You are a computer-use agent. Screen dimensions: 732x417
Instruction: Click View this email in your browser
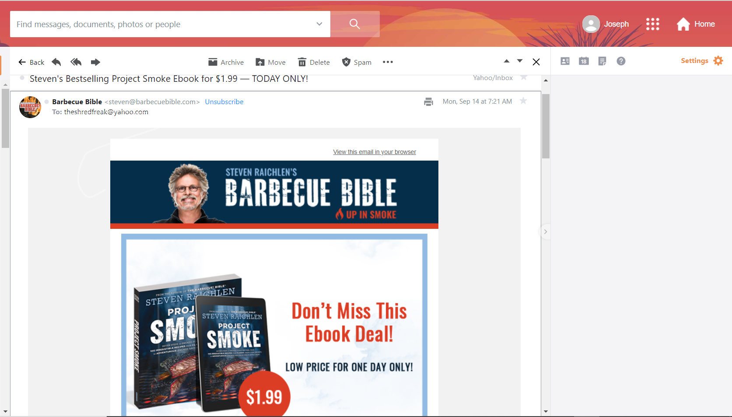tap(375, 152)
